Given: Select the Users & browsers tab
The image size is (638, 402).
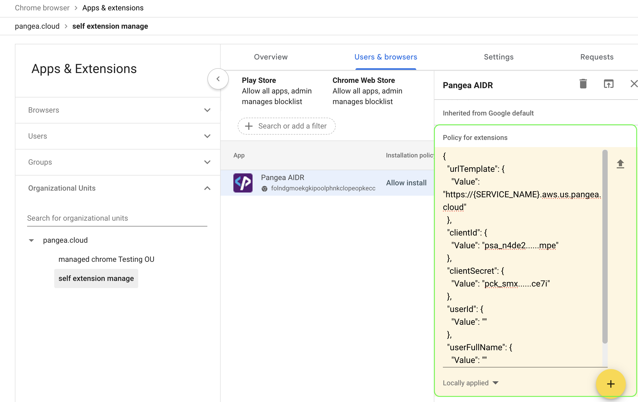Looking at the screenshot, I should point(386,57).
